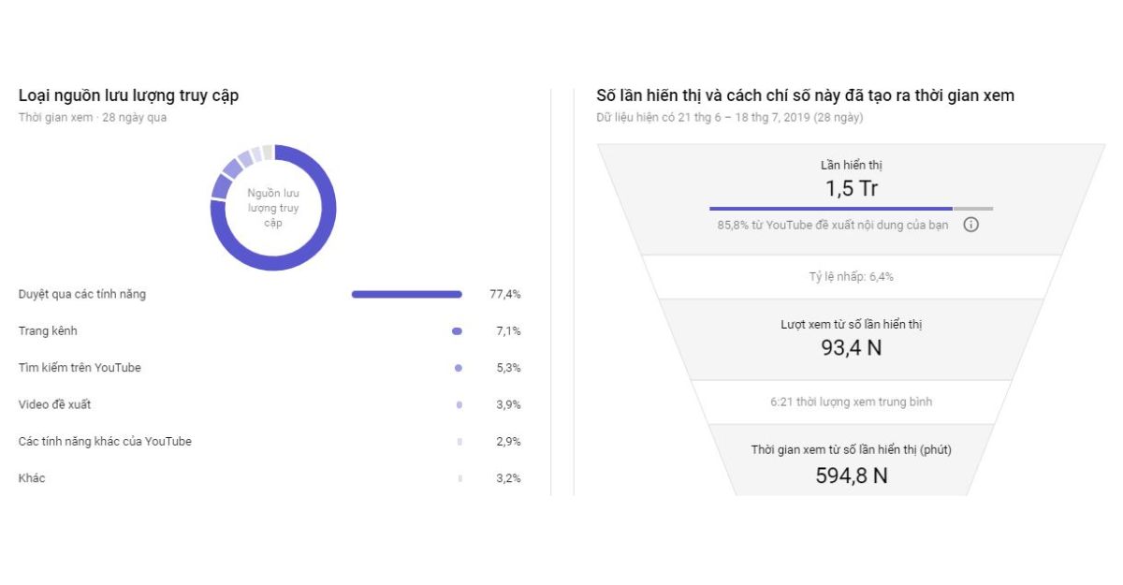
Task: Click '6:21 thời lượng xem trung bình'
Action: (x=851, y=402)
